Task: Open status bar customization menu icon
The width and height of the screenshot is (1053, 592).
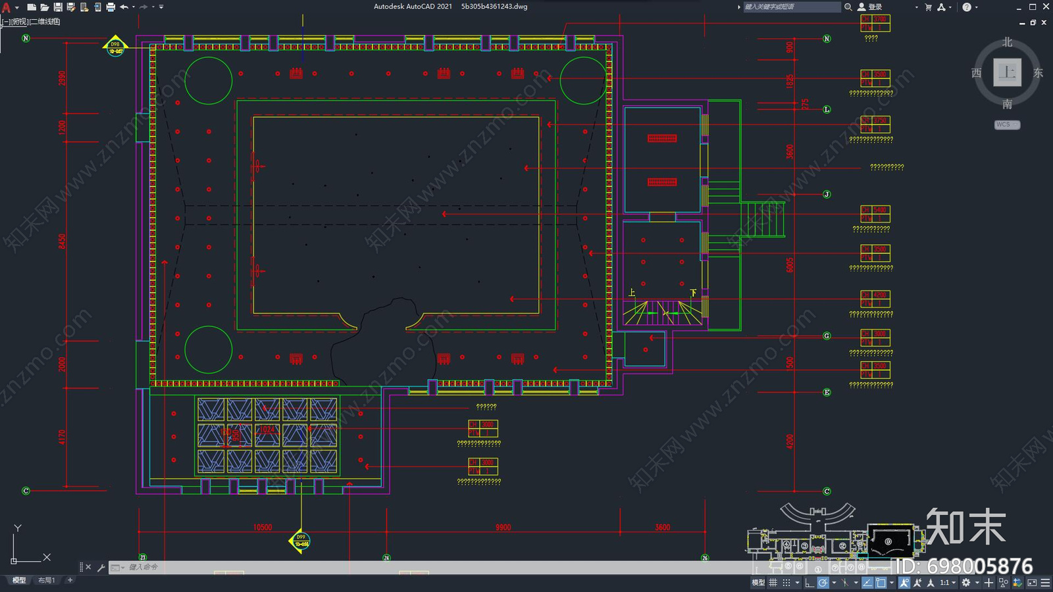Action: click(x=1045, y=582)
